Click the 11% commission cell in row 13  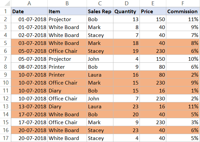pyautogui.click(x=183, y=106)
